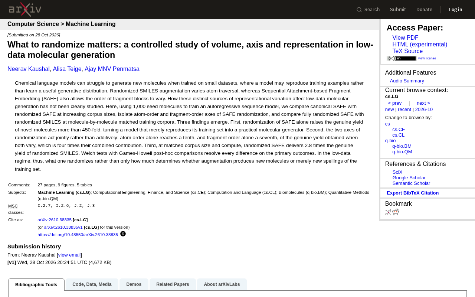
Task: Select the Bibliographic Tools tab
Action: (x=36, y=285)
